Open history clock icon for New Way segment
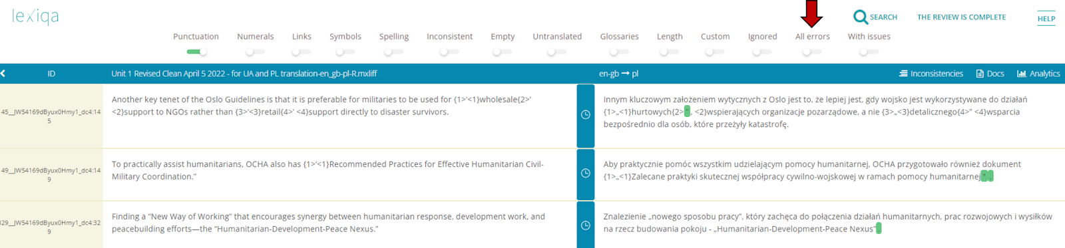 click(586, 225)
